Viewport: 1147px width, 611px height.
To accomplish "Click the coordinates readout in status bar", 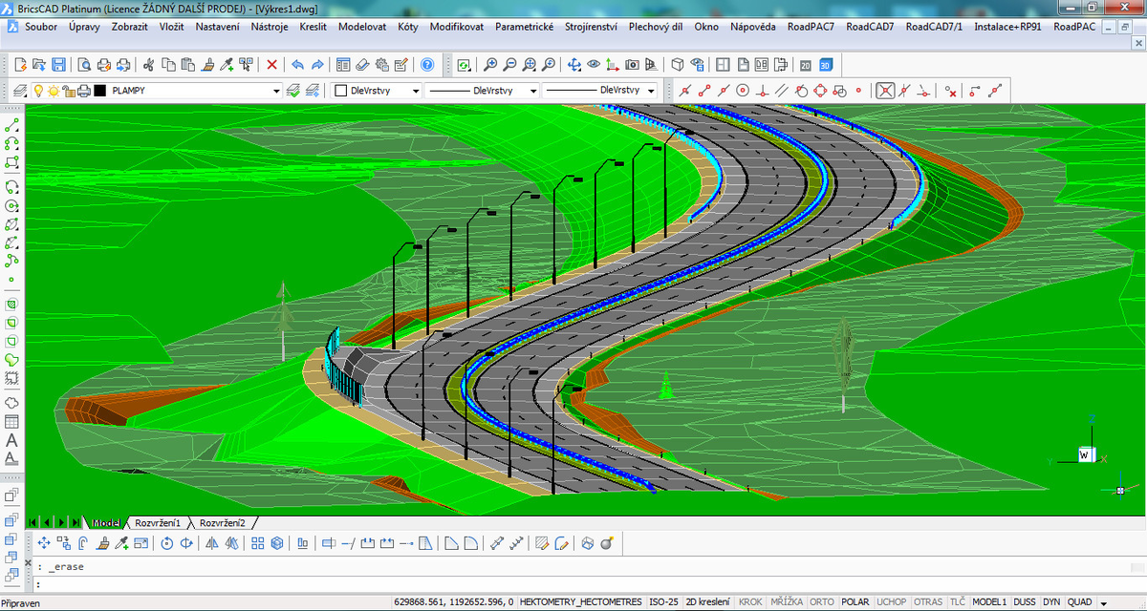I will tap(452, 602).
